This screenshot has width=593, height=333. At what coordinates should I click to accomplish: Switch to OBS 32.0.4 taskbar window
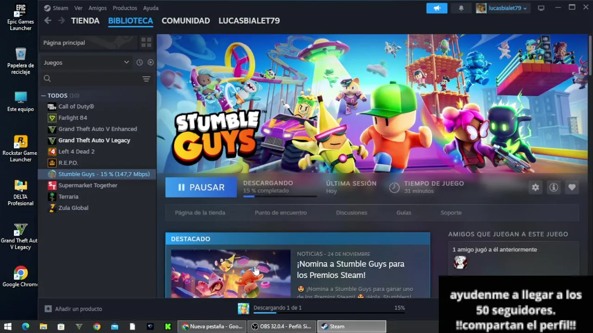pyautogui.click(x=282, y=327)
